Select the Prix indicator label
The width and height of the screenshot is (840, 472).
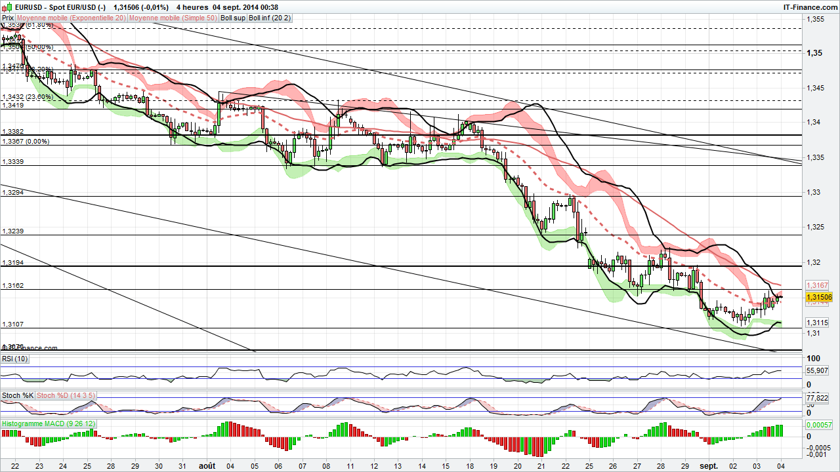9,18
